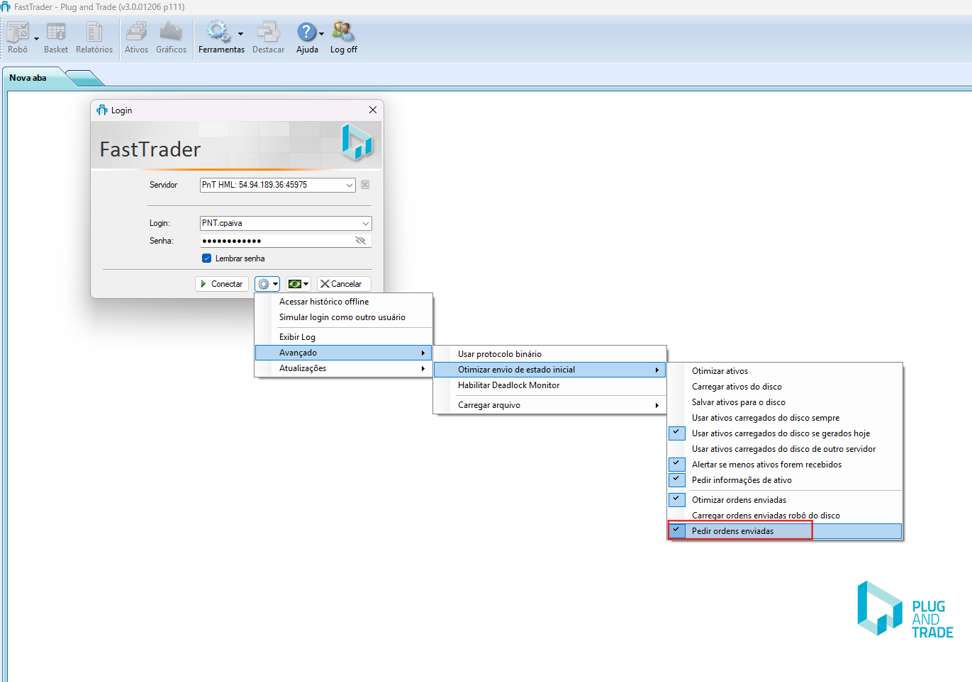This screenshot has height=682, width=972.
Task: Open the Ferramentas gear icon
Action: (x=218, y=33)
